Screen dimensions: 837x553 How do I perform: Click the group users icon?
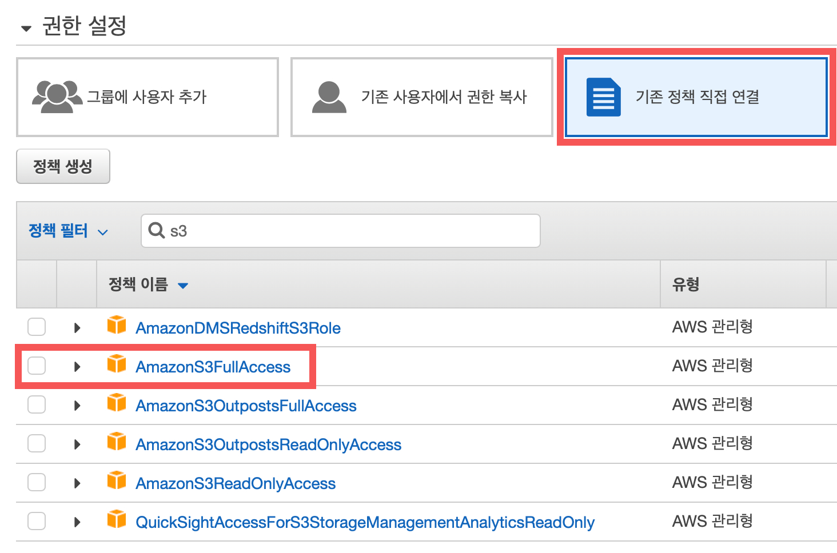click(x=57, y=97)
